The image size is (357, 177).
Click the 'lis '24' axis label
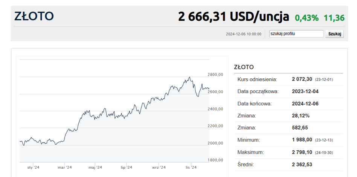point(191,168)
